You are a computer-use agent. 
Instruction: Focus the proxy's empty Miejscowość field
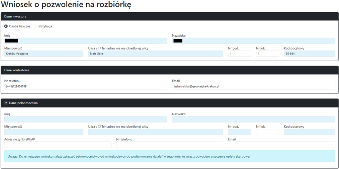(x=44, y=132)
